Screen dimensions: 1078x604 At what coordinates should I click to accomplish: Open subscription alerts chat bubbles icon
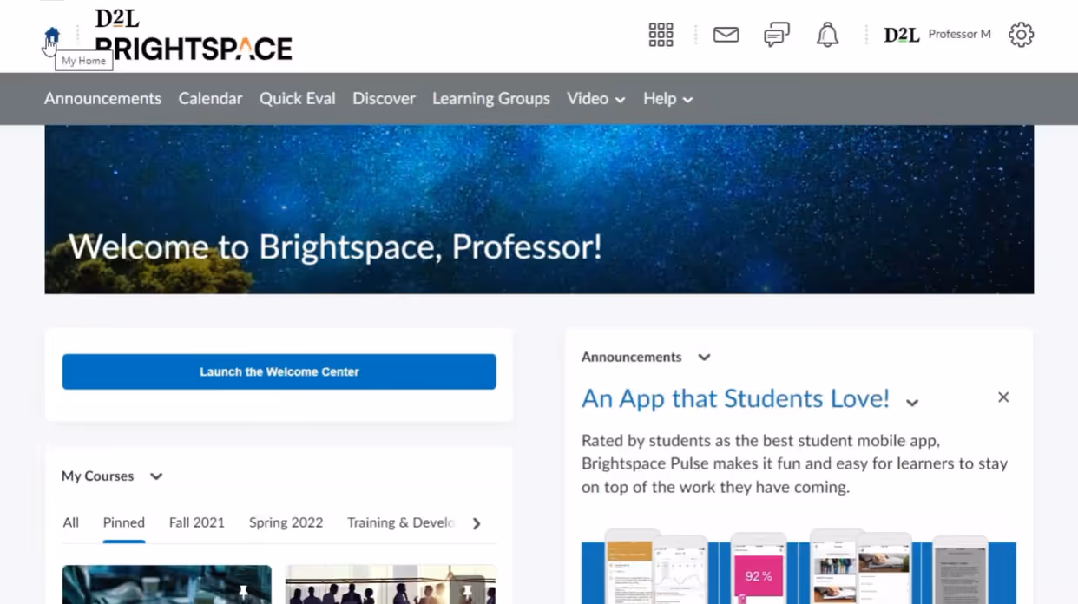[777, 35]
